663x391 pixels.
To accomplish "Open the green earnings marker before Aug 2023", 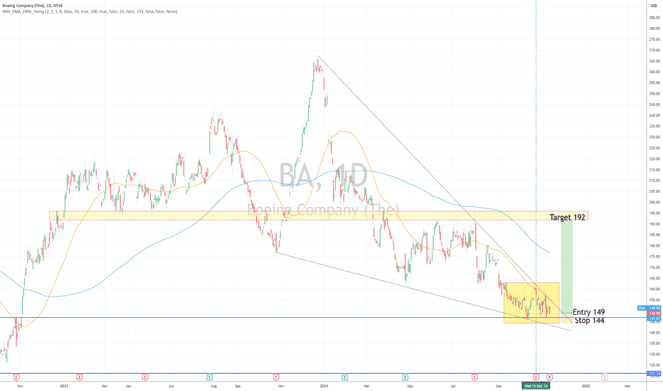I will point(209,377).
